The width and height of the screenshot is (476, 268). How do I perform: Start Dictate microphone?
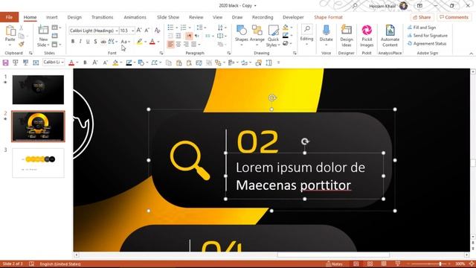tap(326, 36)
